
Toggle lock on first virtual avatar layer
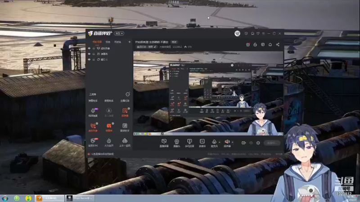(94, 48)
